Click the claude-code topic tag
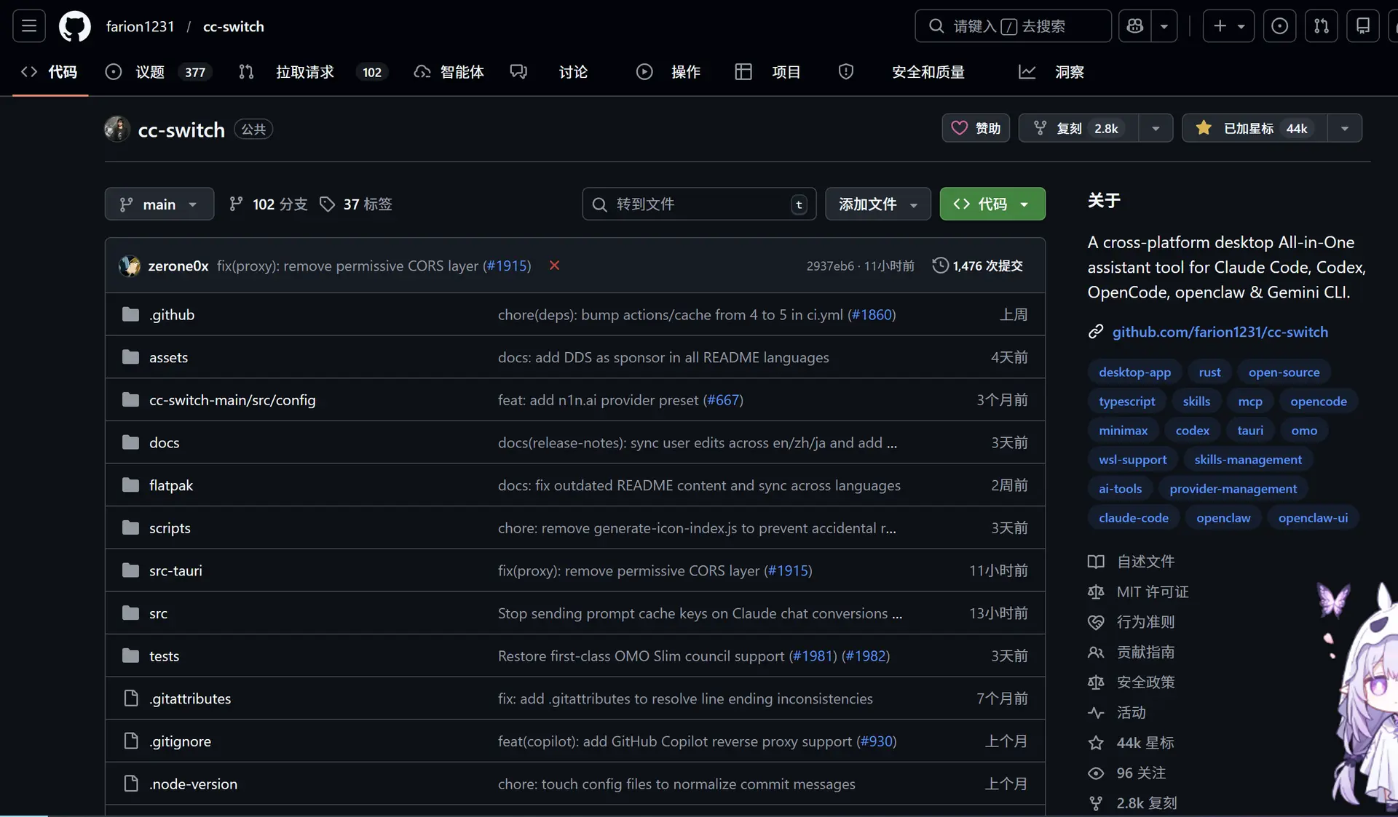The image size is (1398, 817). tap(1134, 517)
